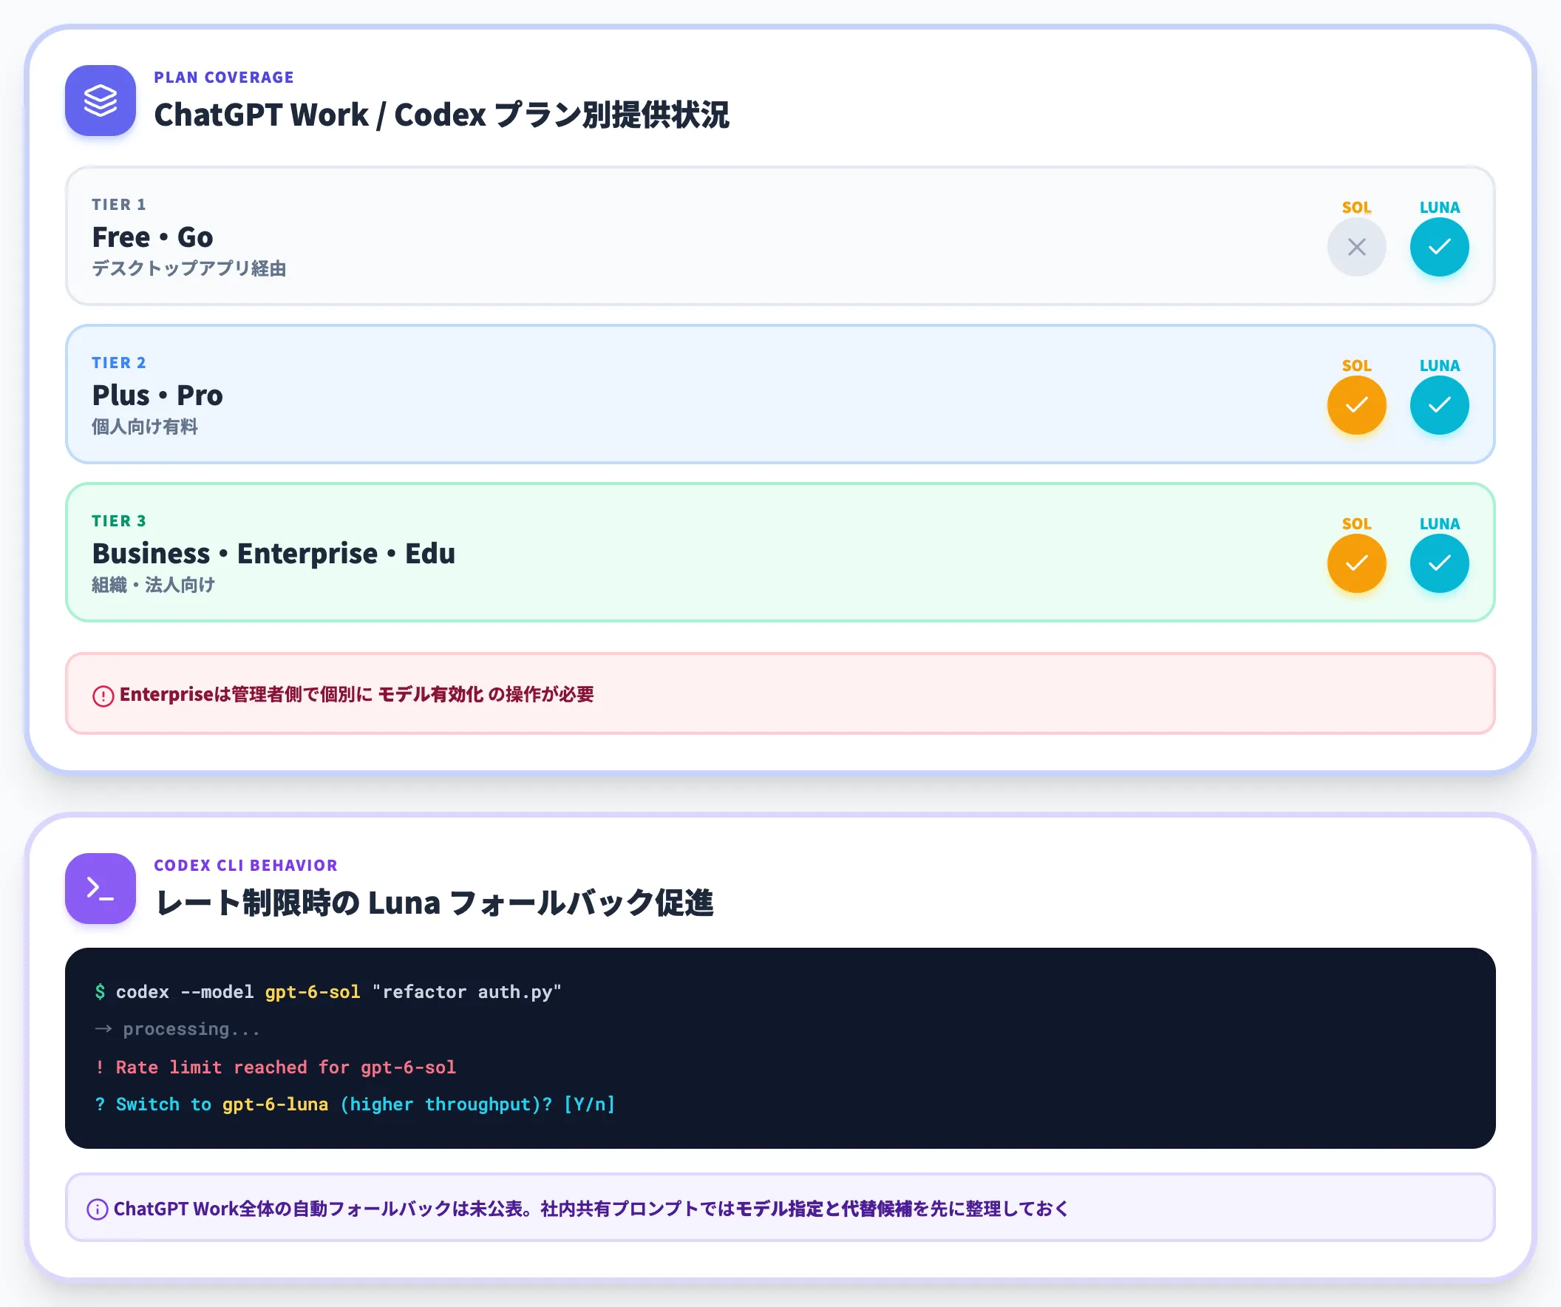Click '"refactor auth.py"' in the command line

point(467,992)
